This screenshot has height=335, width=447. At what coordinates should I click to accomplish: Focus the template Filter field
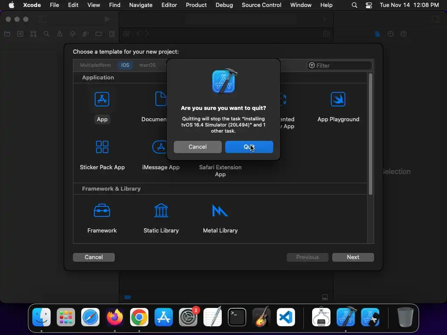[340, 65]
